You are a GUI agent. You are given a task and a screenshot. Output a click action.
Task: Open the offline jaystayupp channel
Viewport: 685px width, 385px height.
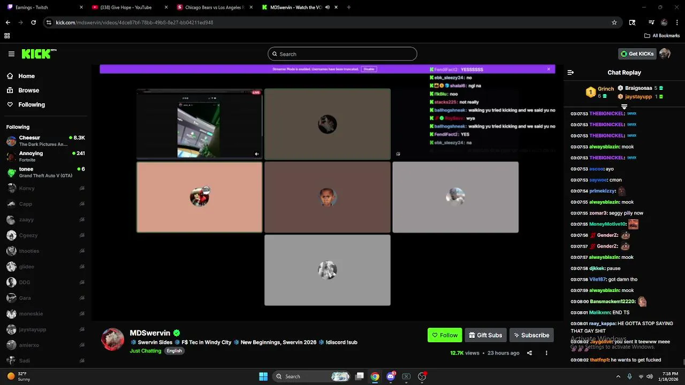45,329
